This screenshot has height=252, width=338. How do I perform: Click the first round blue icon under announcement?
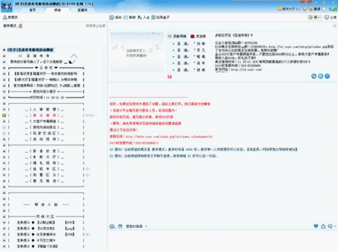[314, 76]
